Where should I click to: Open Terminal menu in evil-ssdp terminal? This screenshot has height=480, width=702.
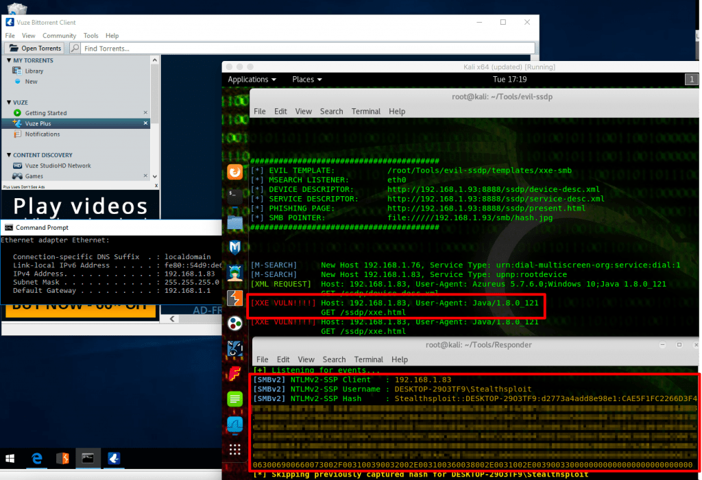click(x=366, y=111)
